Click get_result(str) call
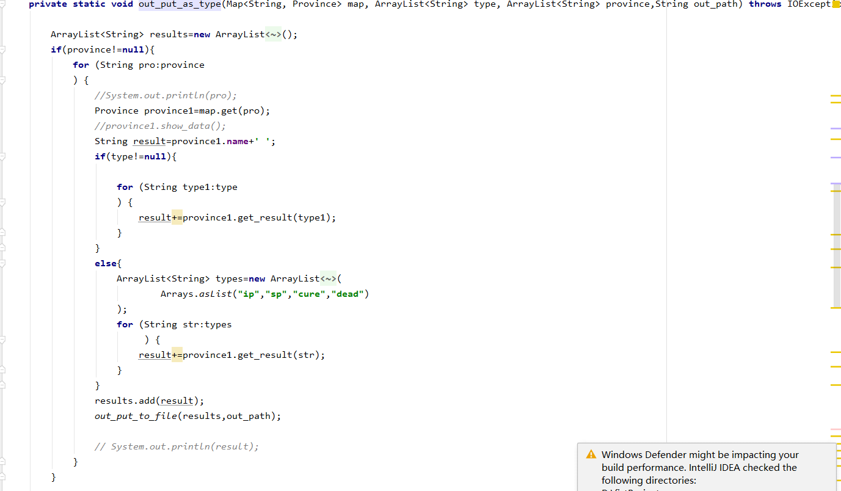 (279, 355)
